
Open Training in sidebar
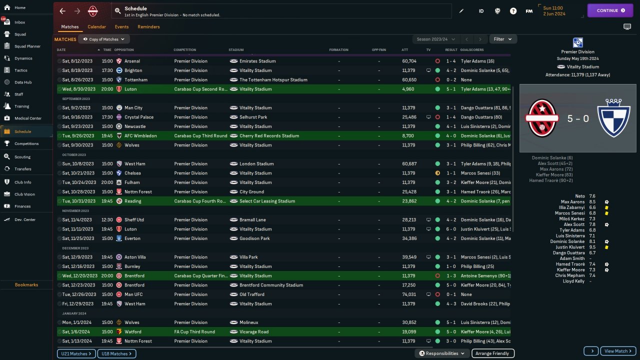(x=26, y=106)
